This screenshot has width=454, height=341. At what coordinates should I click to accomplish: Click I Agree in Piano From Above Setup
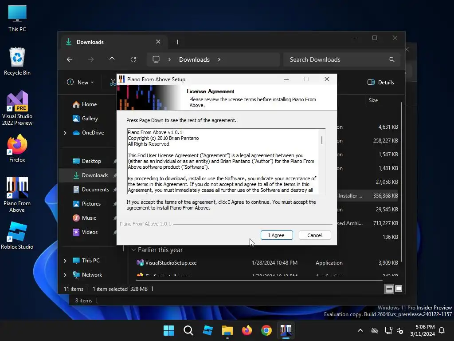[277, 235]
